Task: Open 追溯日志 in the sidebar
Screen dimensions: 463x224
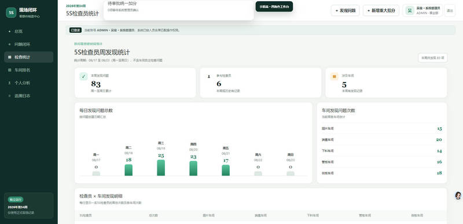Action: pos(28,96)
